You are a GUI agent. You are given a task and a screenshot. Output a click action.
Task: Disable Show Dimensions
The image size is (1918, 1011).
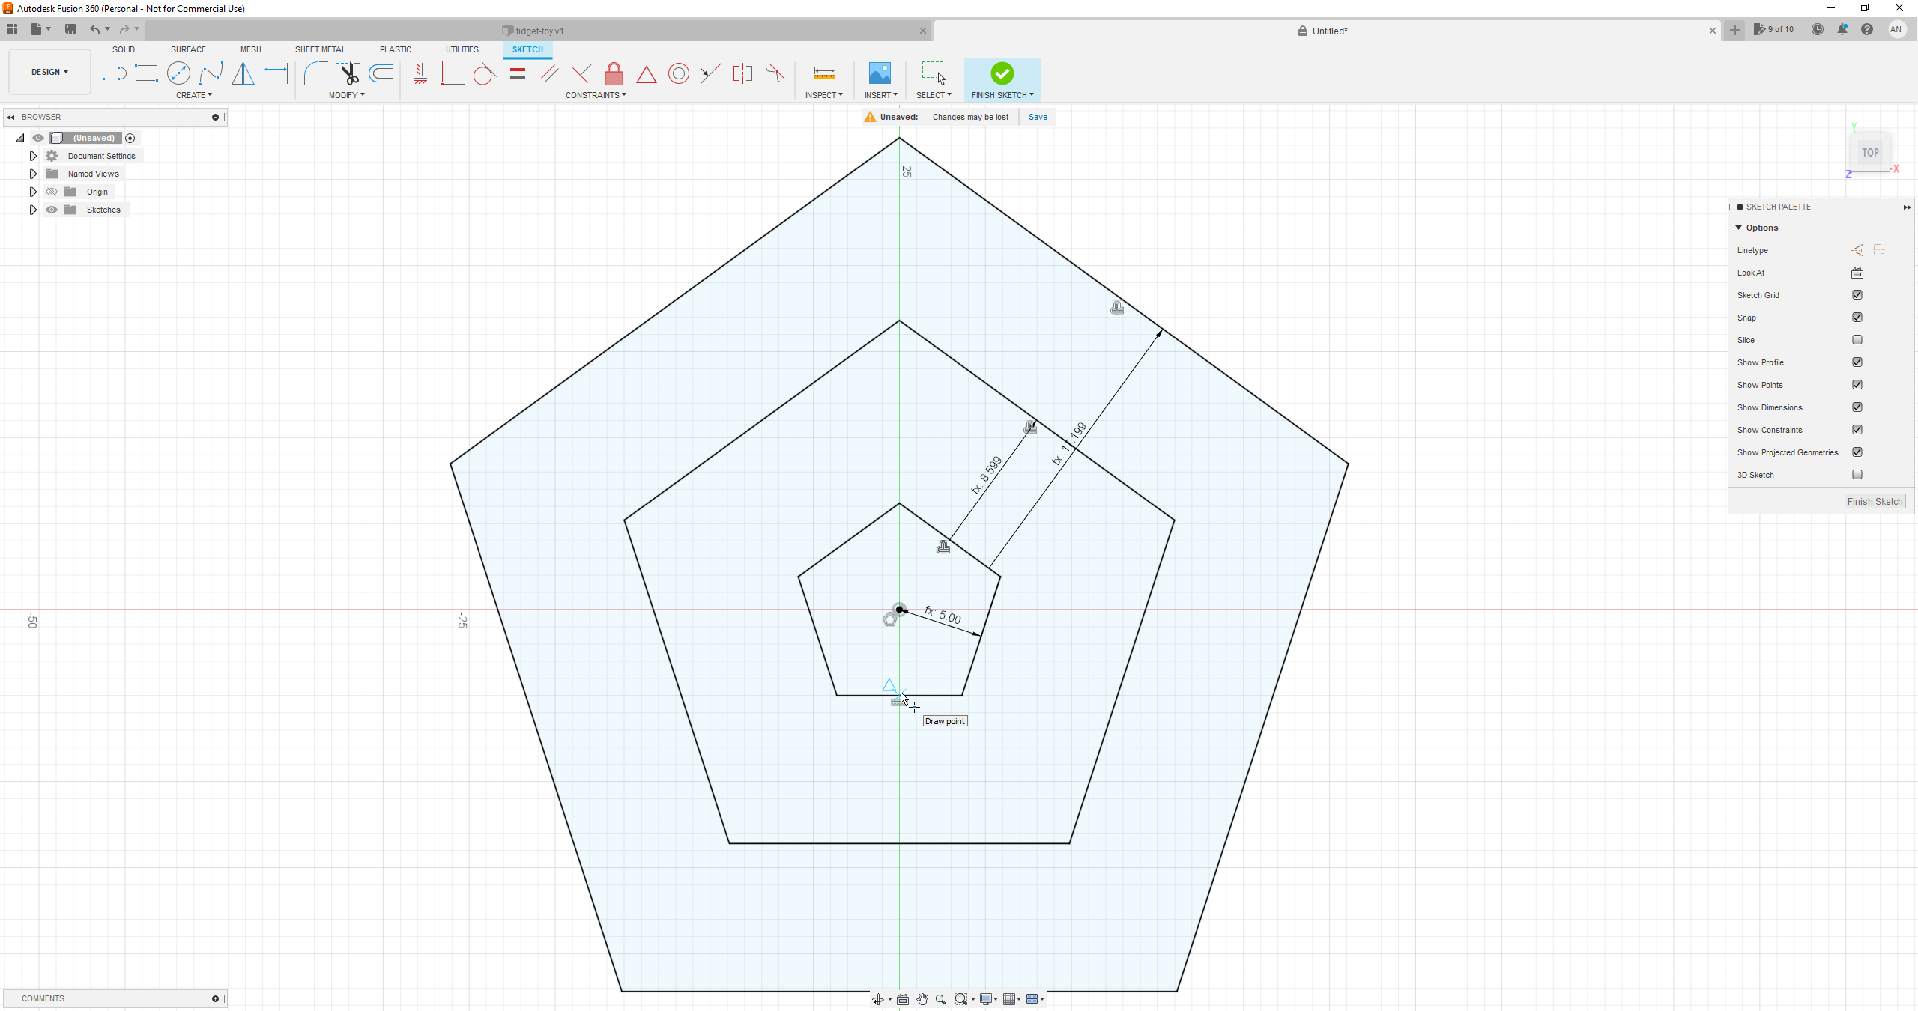pyautogui.click(x=1857, y=407)
